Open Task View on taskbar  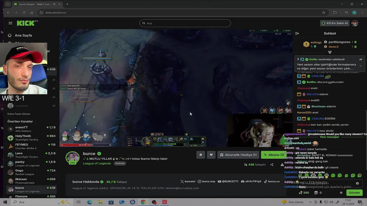point(79,202)
